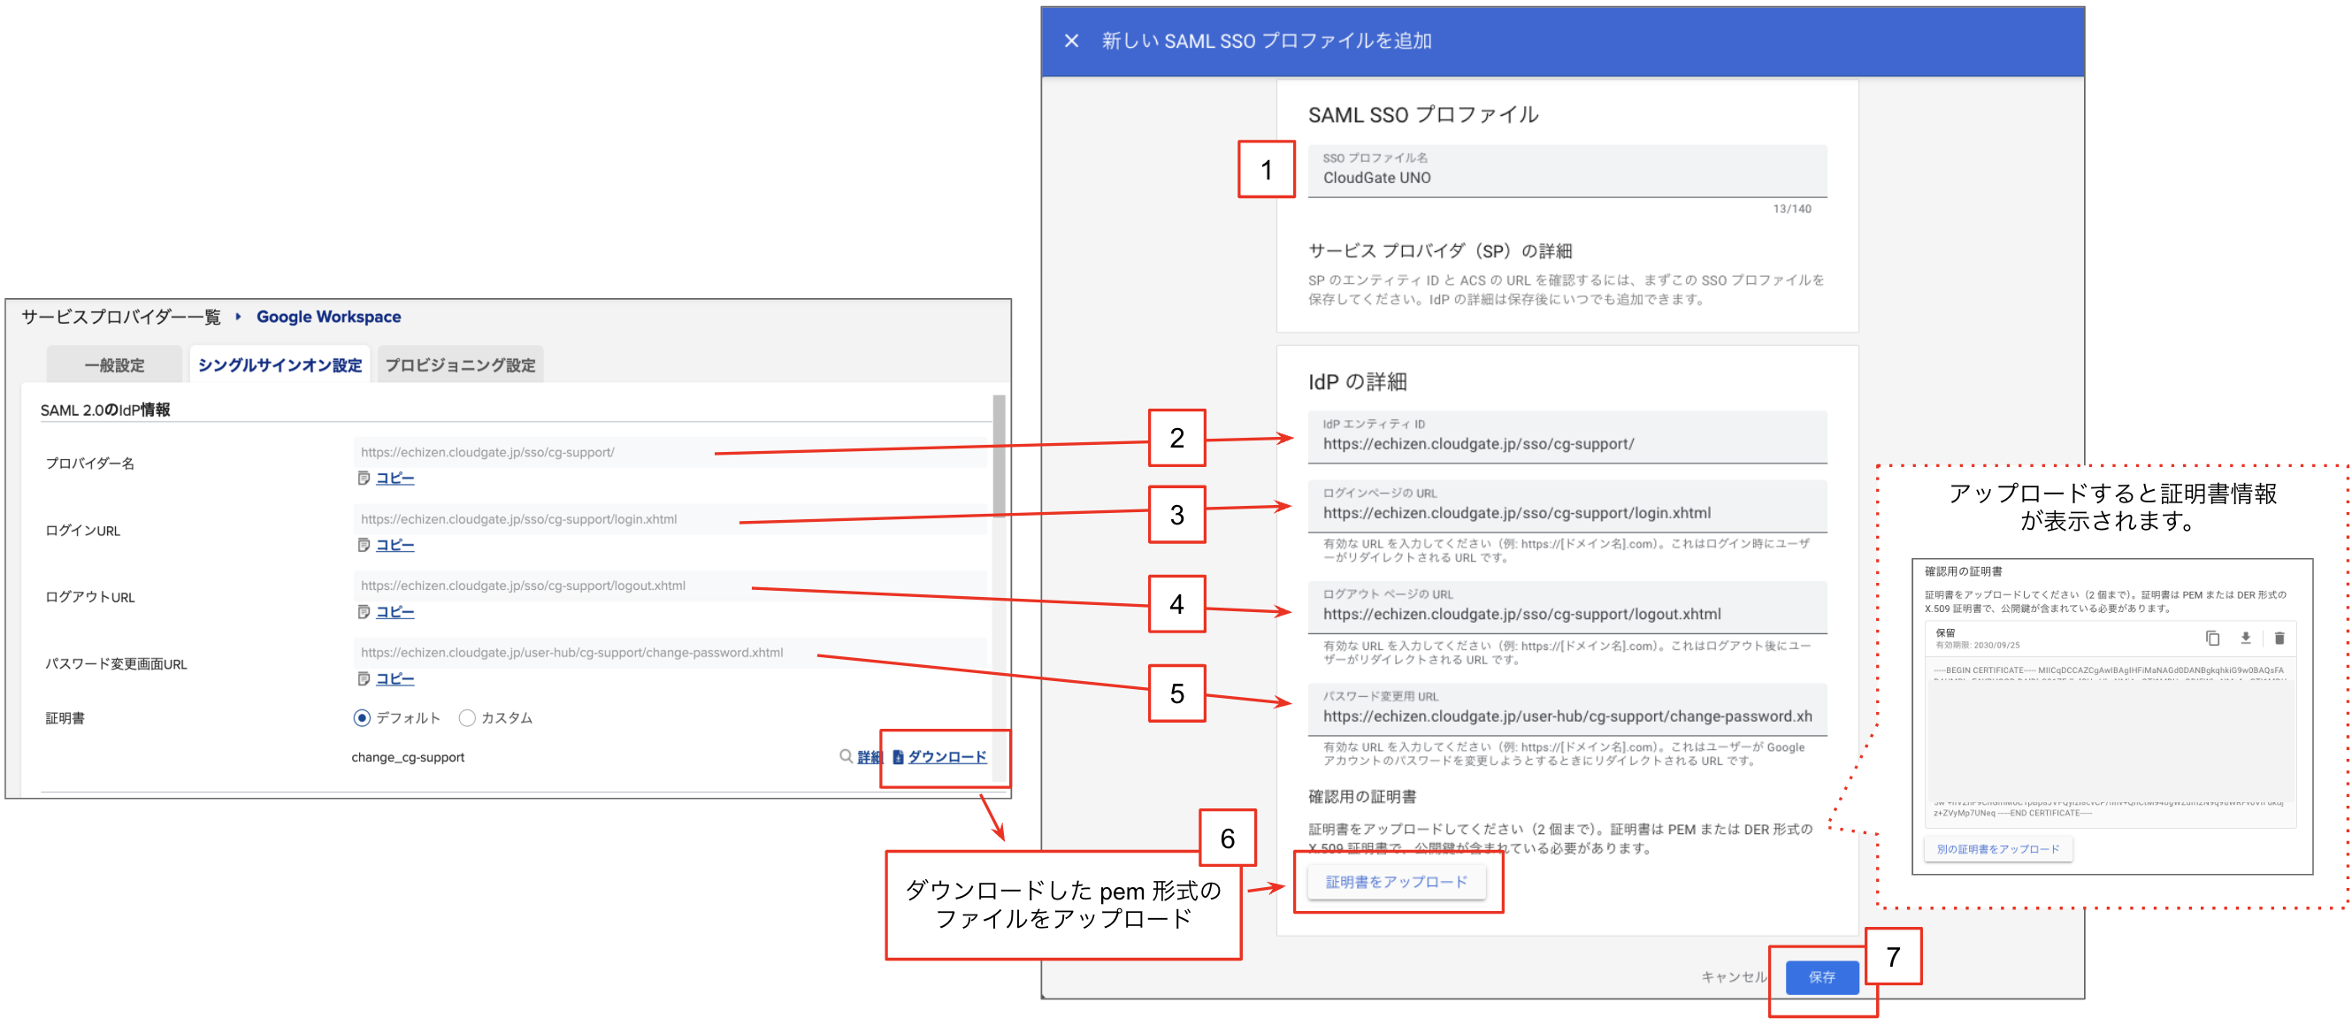Viewport: 2352px width, 1026px height.
Task: Click the 保存 button
Action: click(x=1822, y=976)
